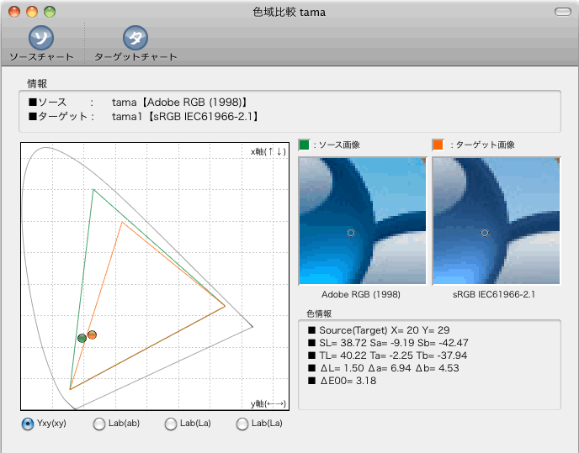Click the x軸 axis label in the chart

point(268,152)
